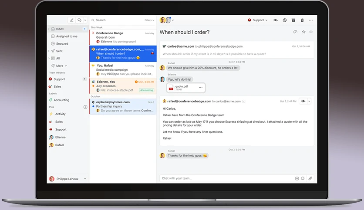Delete conversation with the trash icon
364x210 pixels.
click(x=302, y=20)
